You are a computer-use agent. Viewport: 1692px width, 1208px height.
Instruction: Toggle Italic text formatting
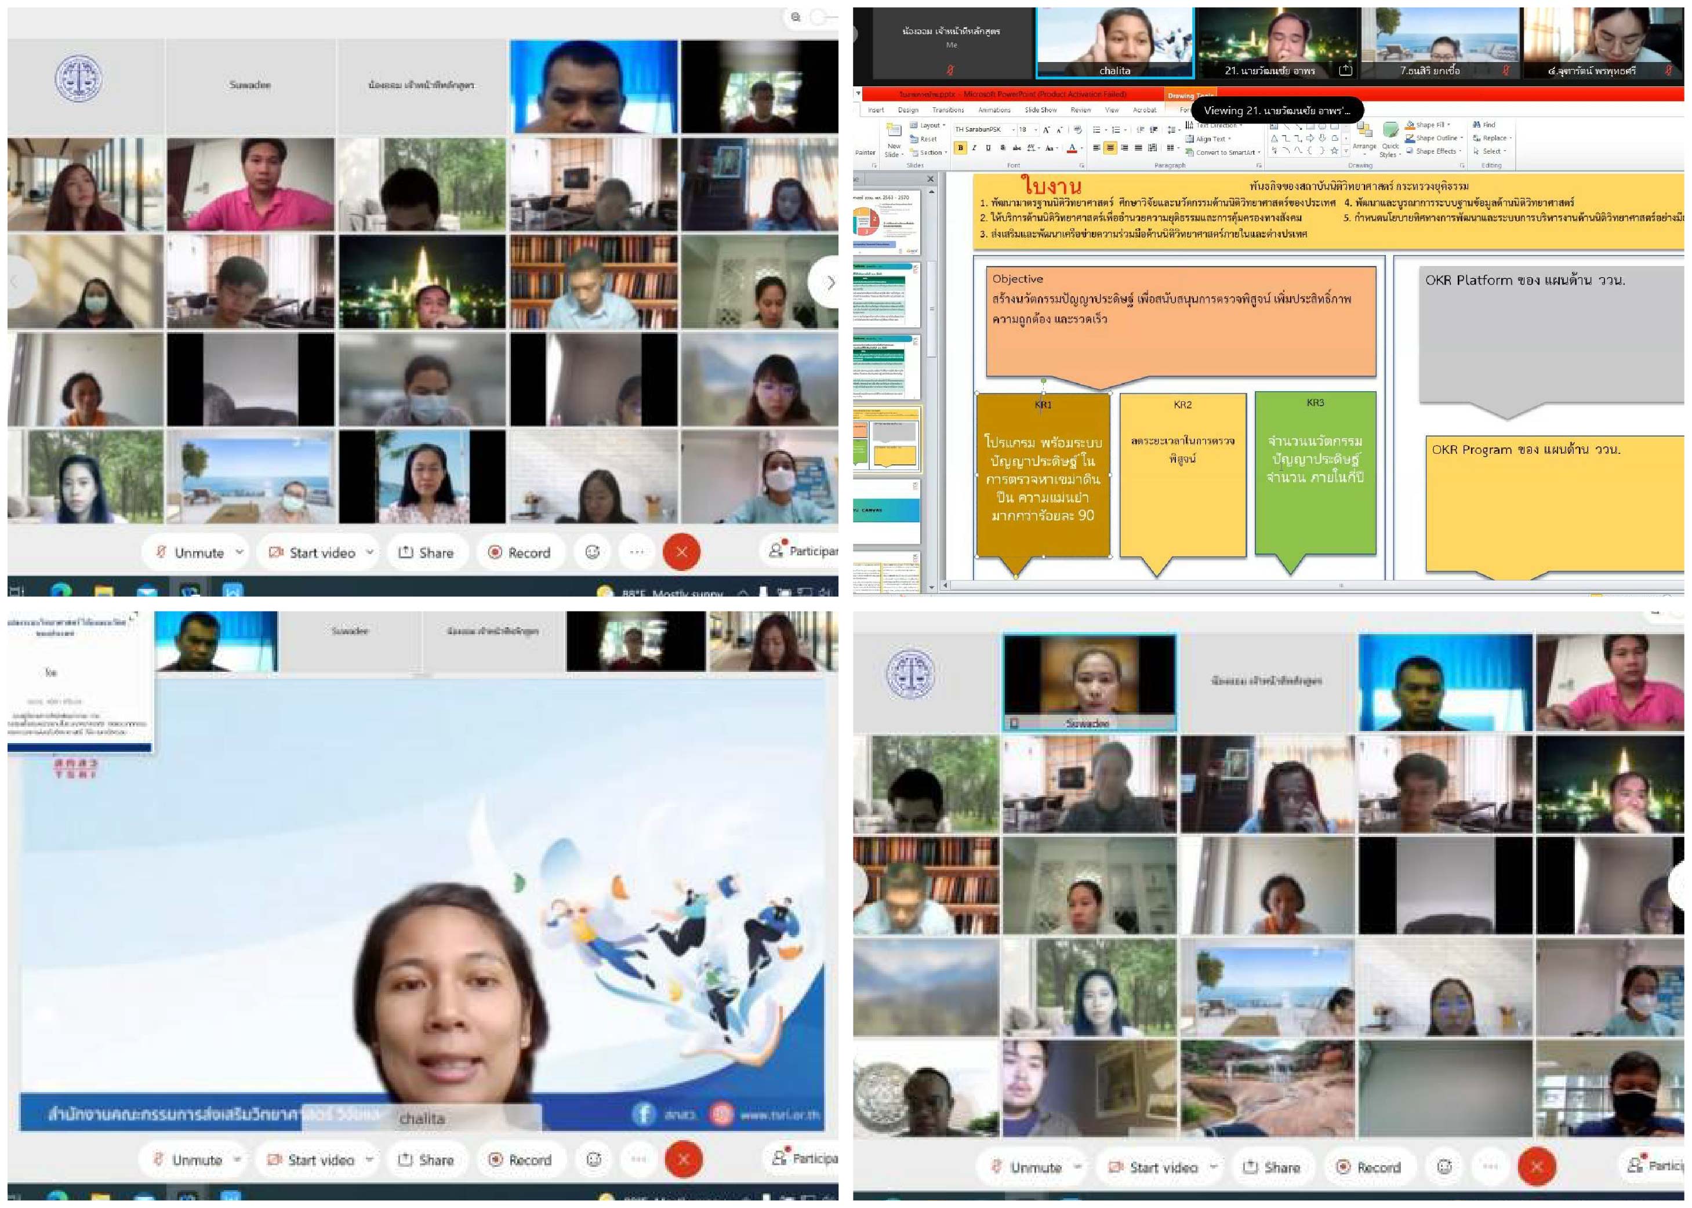[975, 148]
